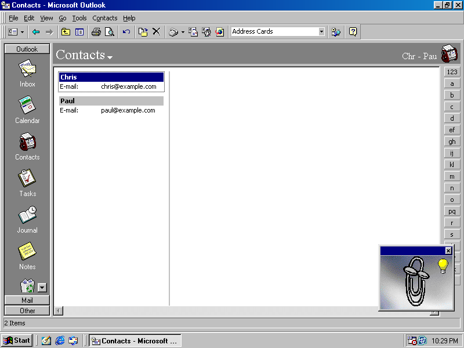Click Explore Web Page globe icon
Viewport: 464px width, 348px height.
tap(220, 32)
